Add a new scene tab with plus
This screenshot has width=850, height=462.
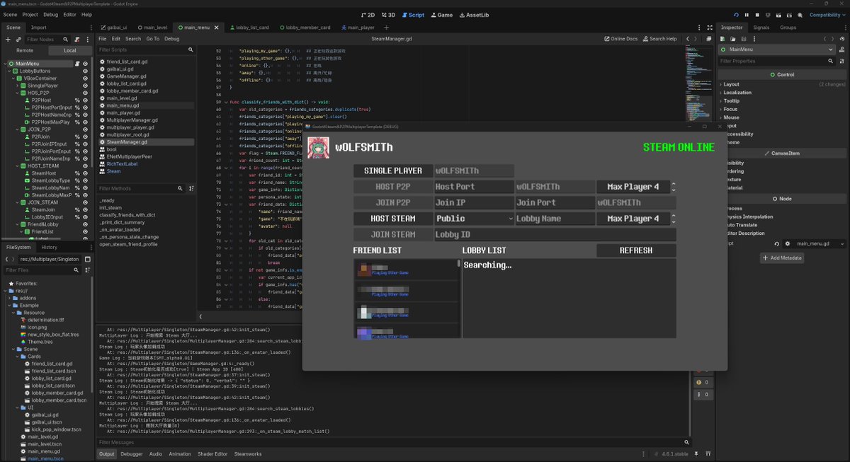coord(385,27)
